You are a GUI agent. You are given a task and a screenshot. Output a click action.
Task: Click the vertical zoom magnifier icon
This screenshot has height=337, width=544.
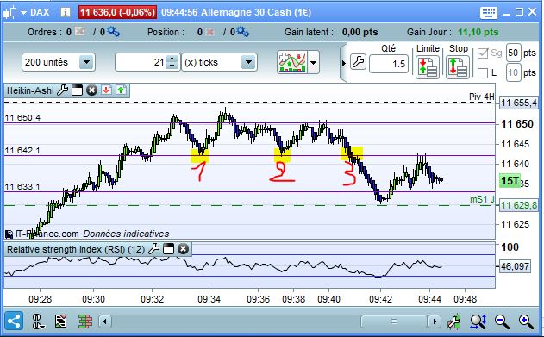pos(478,321)
